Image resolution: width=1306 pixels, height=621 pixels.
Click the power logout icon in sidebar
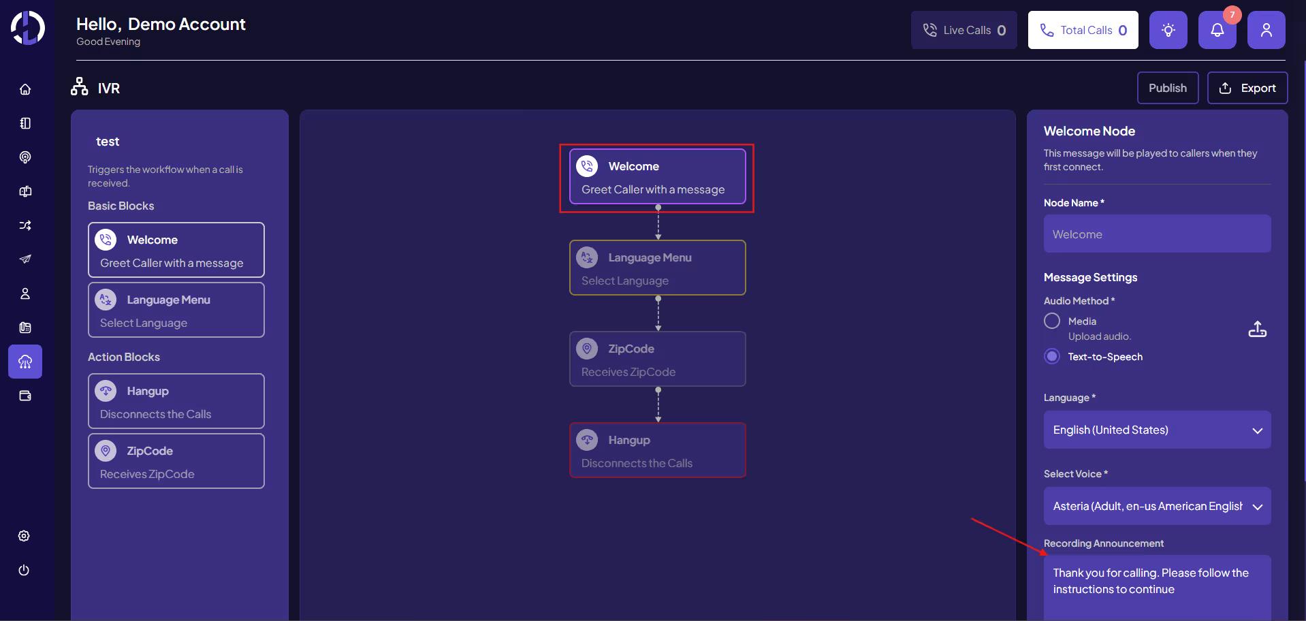(x=25, y=571)
